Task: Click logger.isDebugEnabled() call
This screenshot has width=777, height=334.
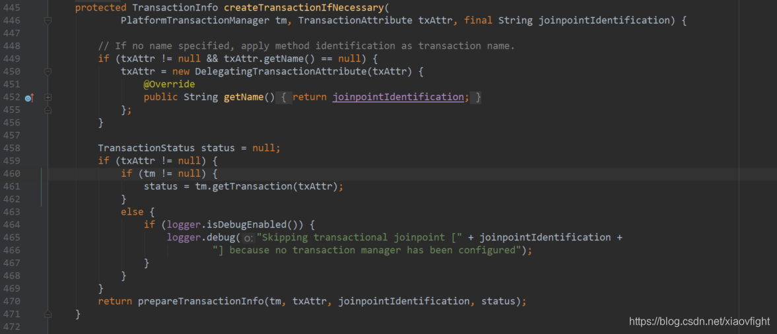Action: (x=235, y=225)
